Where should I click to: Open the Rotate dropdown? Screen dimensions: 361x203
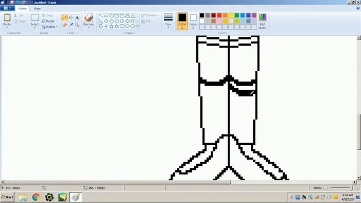[x=50, y=27]
